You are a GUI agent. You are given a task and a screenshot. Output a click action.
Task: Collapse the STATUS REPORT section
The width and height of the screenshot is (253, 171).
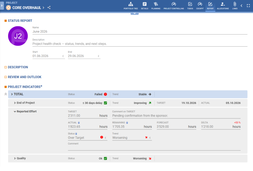[5, 21]
